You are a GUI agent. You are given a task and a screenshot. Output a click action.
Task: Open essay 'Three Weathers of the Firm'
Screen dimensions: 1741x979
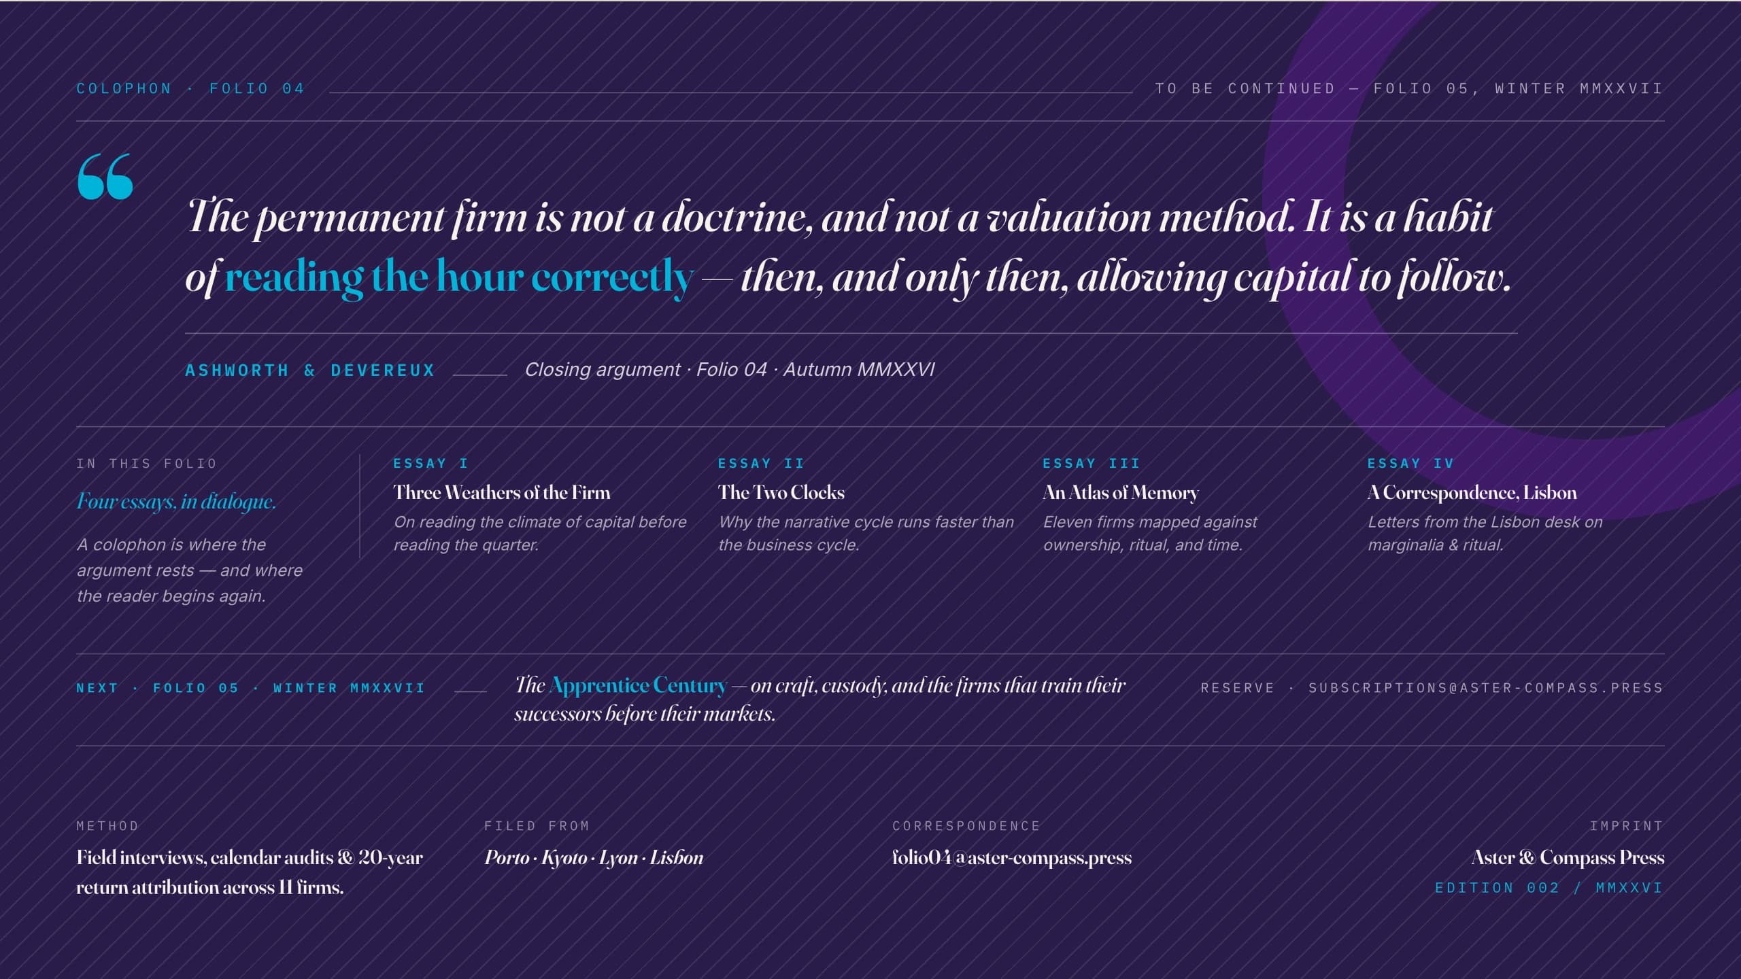click(502, 492)
